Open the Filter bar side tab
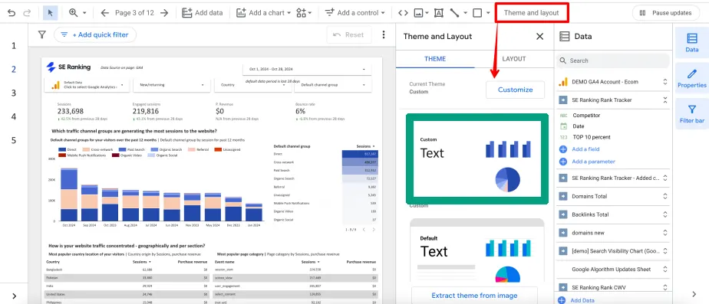The height and width of the screenshot is (304, 709). [692, 113]
